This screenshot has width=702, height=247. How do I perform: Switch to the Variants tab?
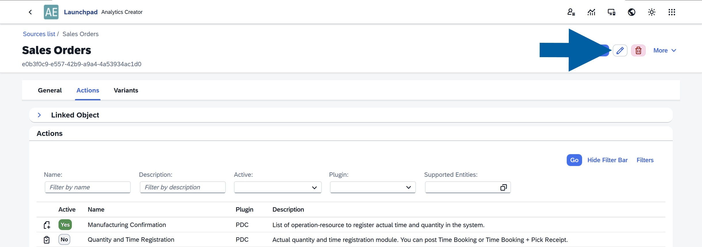point(126,90)
